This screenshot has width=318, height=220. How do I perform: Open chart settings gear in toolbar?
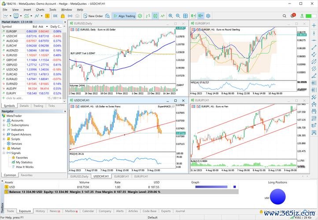pyautogui.click(x=208, y=16)
